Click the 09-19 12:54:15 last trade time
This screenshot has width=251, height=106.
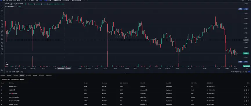pos(211,105)
